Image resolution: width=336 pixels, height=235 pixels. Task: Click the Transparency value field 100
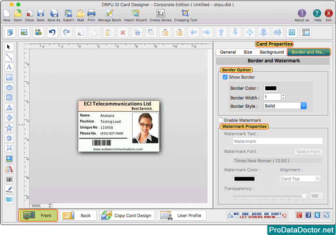click(316, 196)
